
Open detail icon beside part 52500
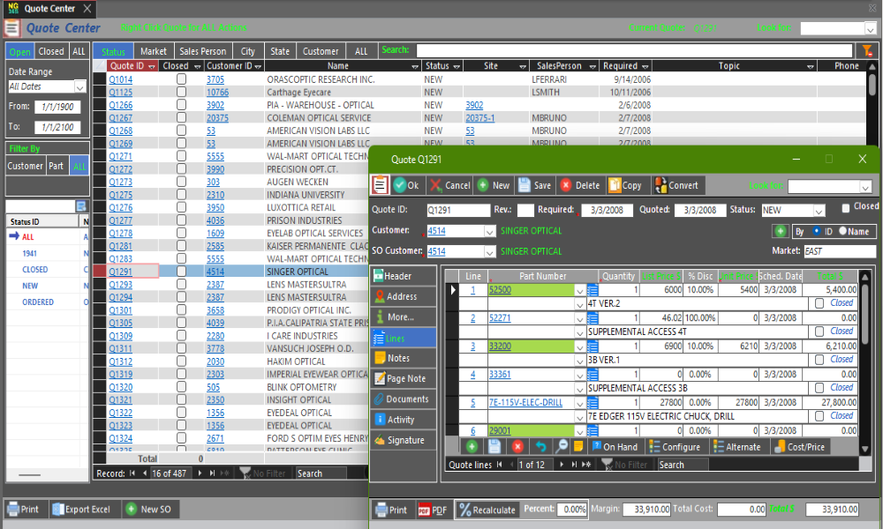(x=593, y=290)
